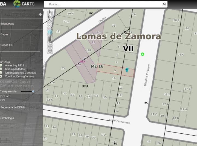Collapse sidebar with the left arrow

[x=40, y=14]
